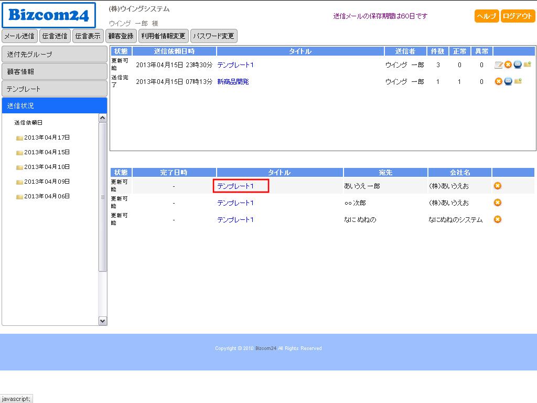Click the blue mail icon in テンプレート1 send row
537x403 pixels.
(518, 65)
